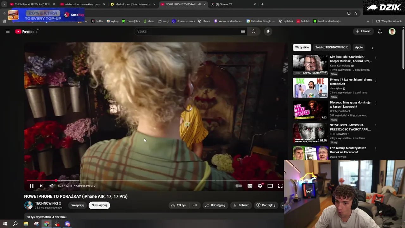
Task: Switch to Media Expert browser tab
Action: pos(133,4)
